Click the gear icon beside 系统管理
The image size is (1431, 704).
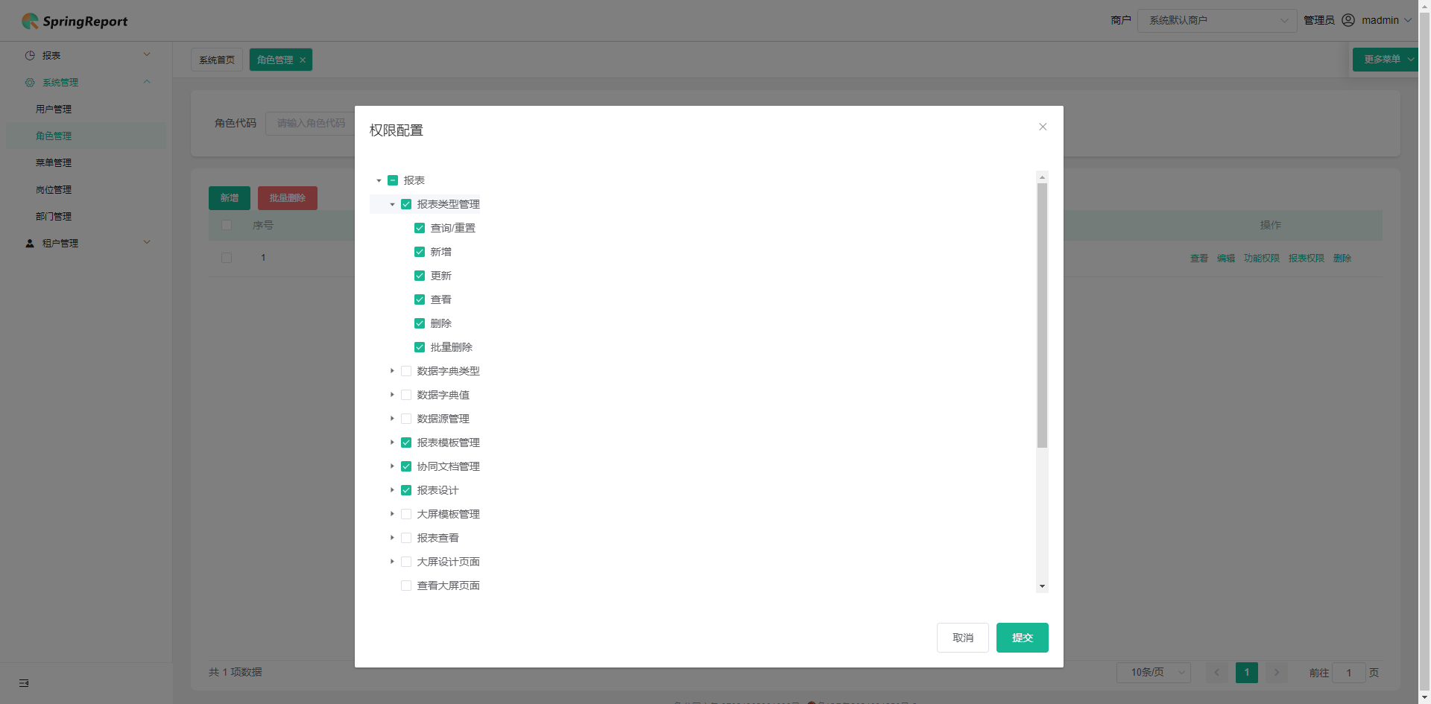tap(30, 82)
